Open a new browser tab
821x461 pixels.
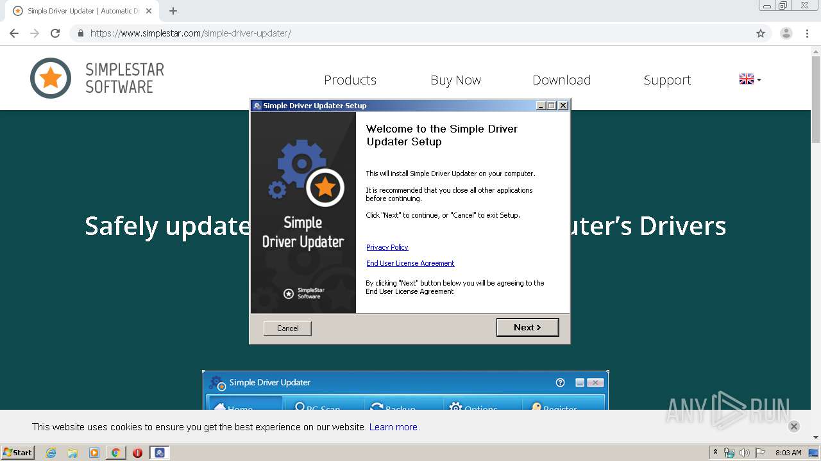click(173, 11)
